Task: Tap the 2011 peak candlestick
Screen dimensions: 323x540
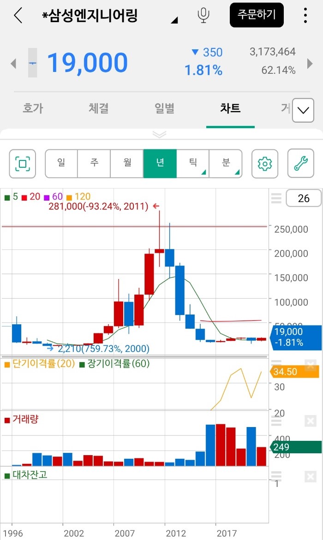Action: click(159, 251)
